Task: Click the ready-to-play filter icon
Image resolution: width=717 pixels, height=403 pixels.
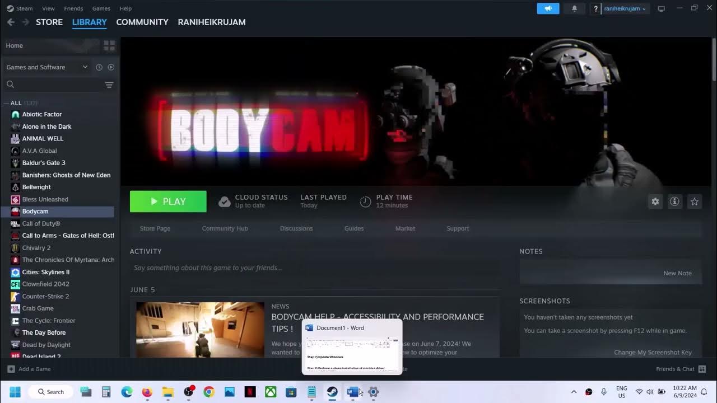Action: coord(111,67)
